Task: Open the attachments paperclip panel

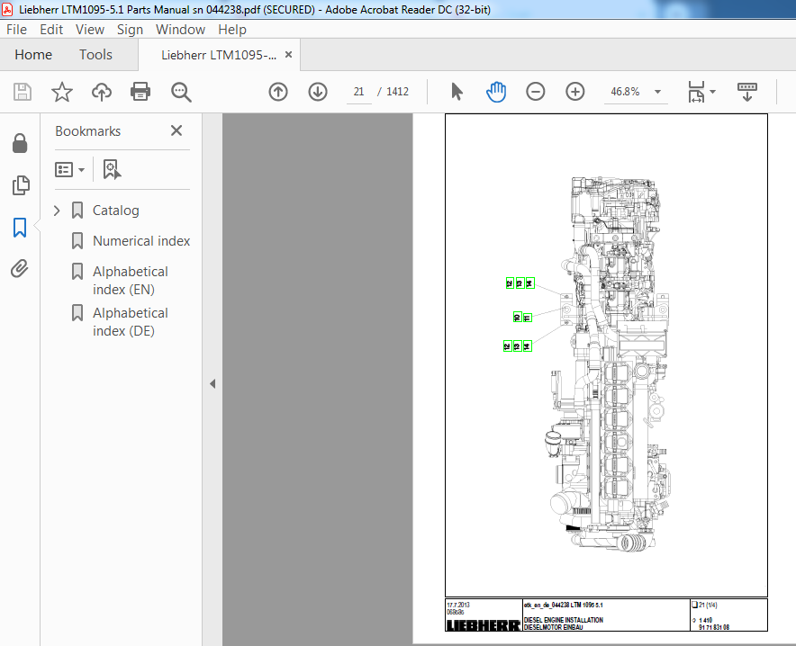Action: pos(20,269)
